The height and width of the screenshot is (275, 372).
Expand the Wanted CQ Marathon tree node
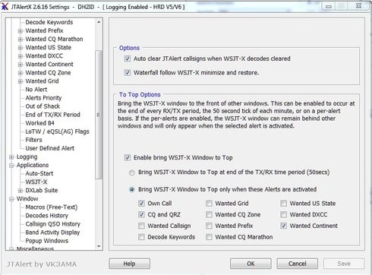(20, 40)
